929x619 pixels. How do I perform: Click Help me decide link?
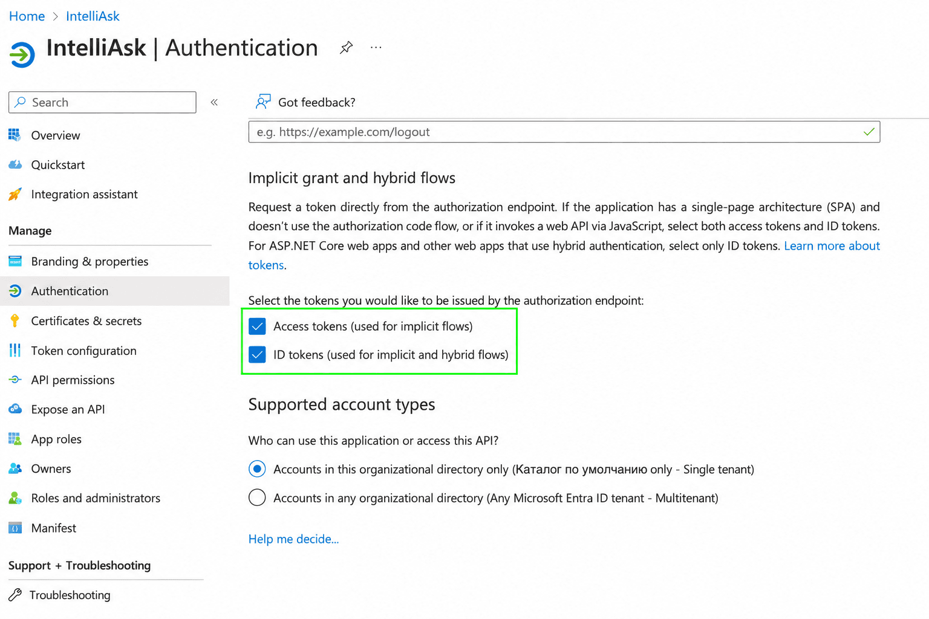coord(293,539)
